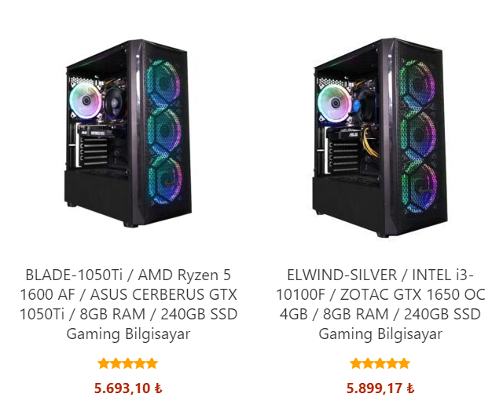Viewport: 492px width, 401px height.
Task: Click the fifth star under ELWIND-SILVER
Action: pyautogui.click(x=404, y=363)
